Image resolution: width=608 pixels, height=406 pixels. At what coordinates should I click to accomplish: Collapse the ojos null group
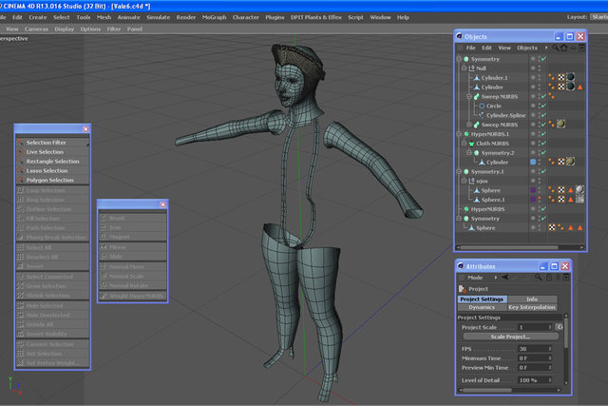(x=464, y=181)
